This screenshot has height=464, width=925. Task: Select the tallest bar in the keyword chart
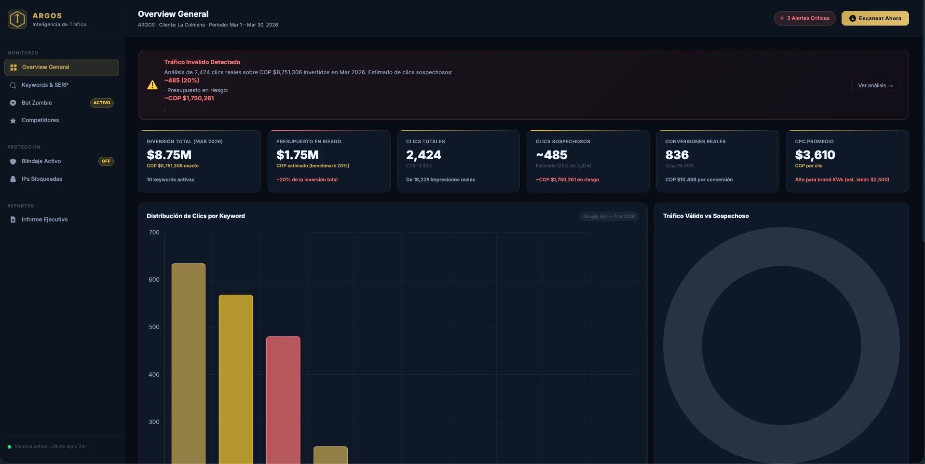tap(189, 364)
